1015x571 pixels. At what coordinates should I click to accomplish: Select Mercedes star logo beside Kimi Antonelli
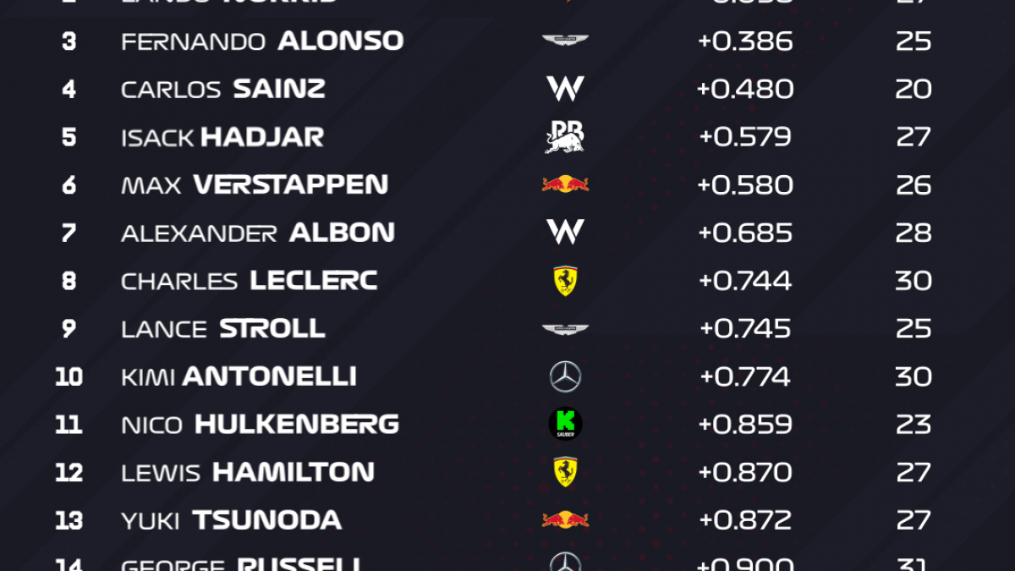tap(565, 376)
